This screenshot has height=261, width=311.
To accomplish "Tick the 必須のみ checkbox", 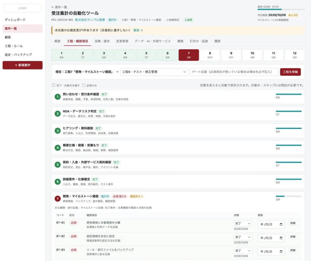I will pyautogui.click(x=84, y=85).
